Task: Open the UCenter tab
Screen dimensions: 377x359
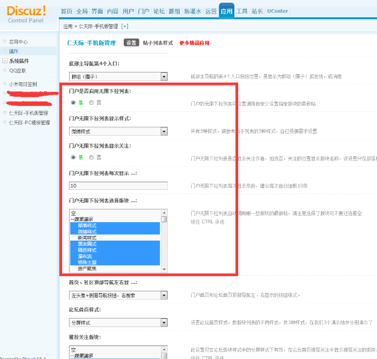Action: point(278,11)
